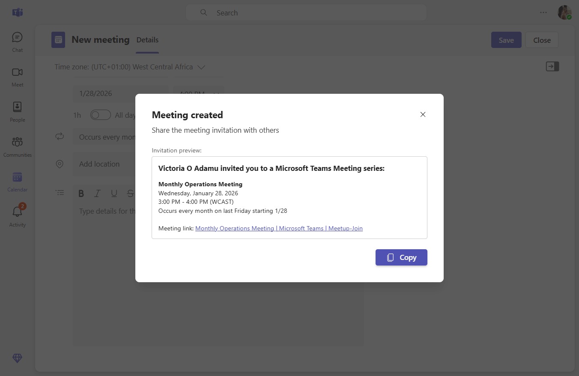Click the Add location field
The height and width of the screenshot is (376, 579).
[104, 164]
